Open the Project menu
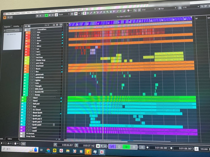Screen dimensions: 210x157 [18, 13]
